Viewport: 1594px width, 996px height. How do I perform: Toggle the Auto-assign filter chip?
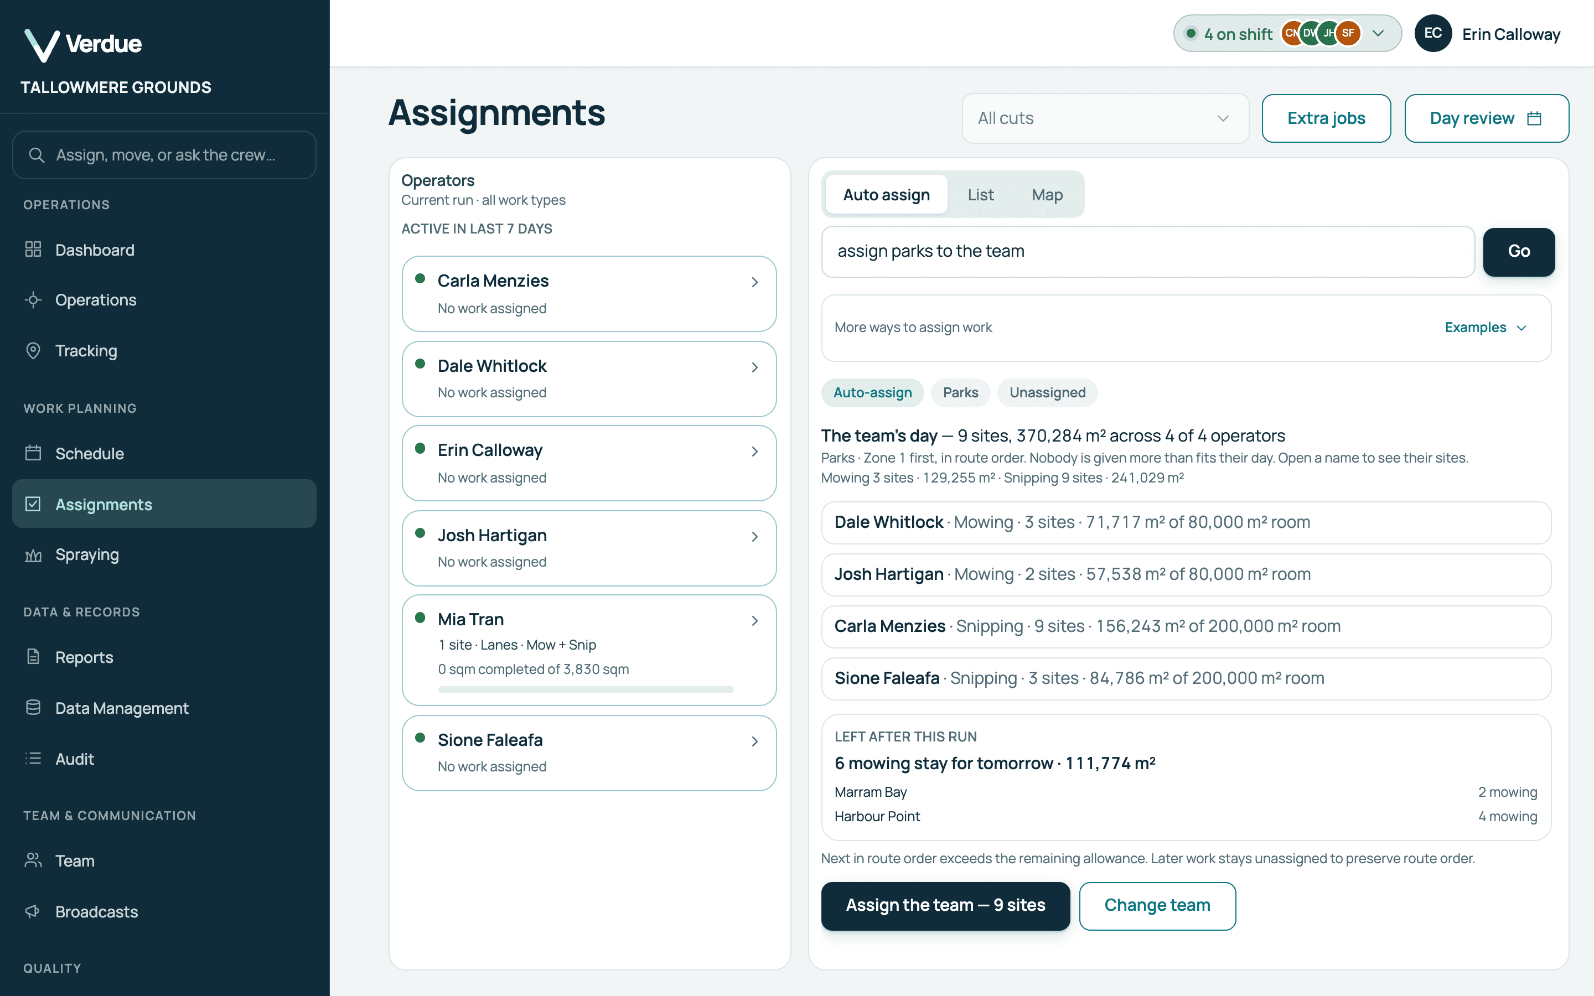point(872,393)
